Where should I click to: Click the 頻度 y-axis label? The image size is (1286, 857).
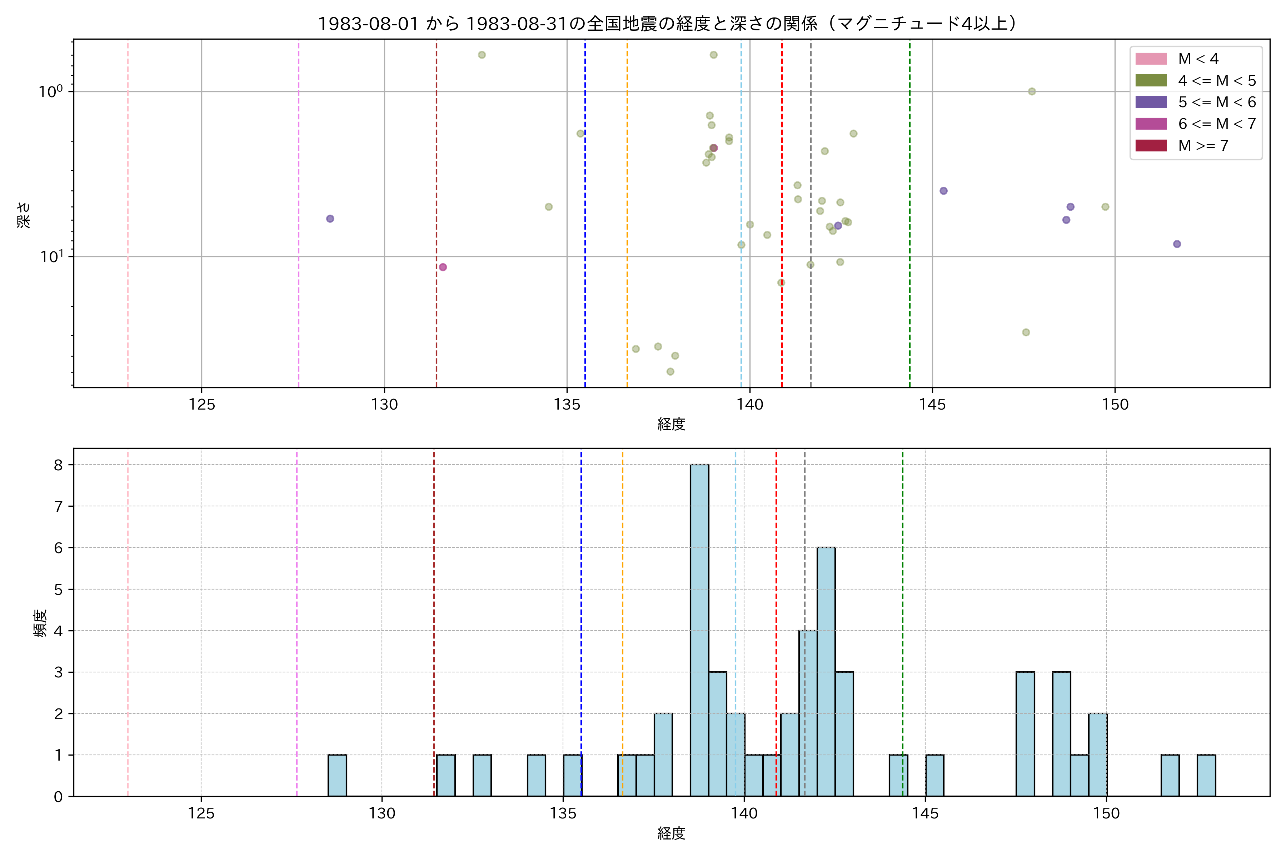[40, 623]
